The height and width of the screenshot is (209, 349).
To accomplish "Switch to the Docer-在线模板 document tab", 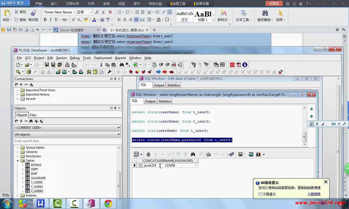I will coord(72,30).
